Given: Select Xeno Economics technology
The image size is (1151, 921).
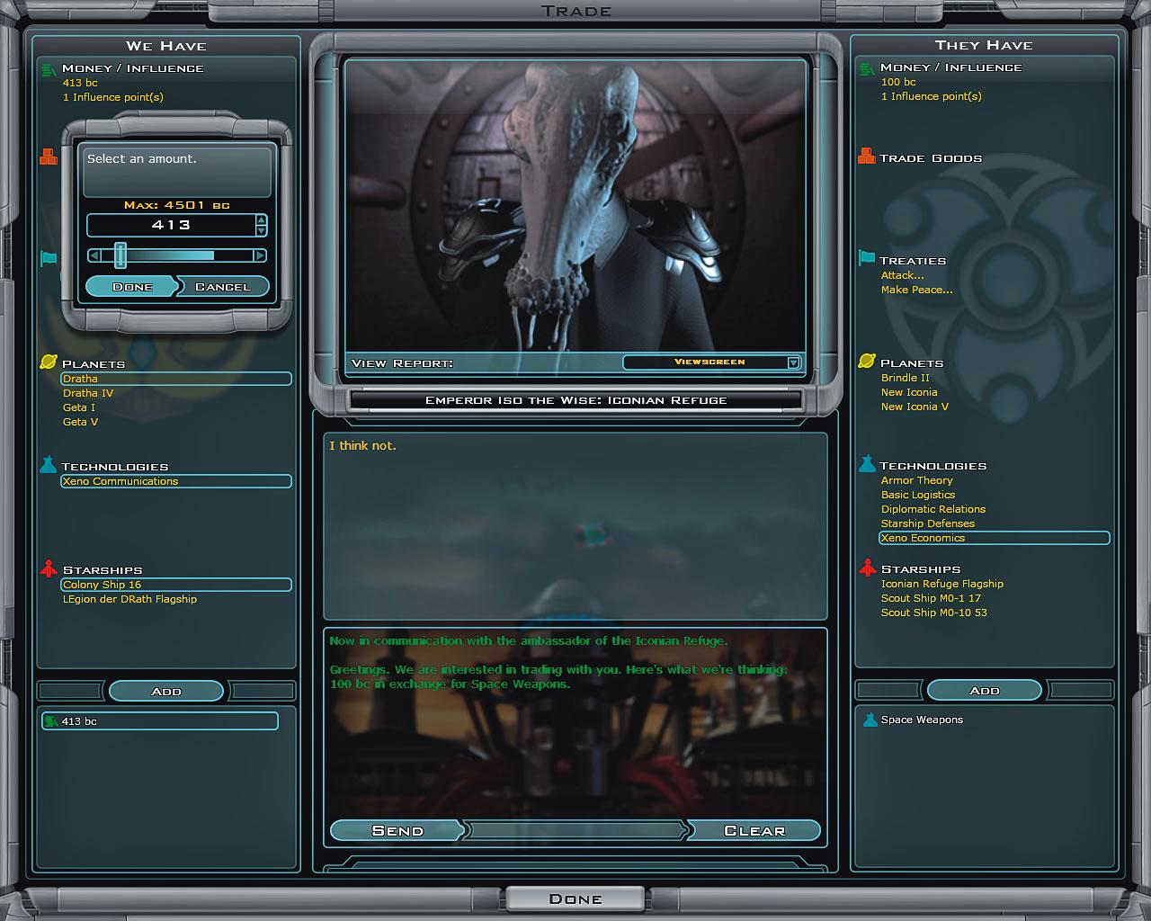Looking at the screenshot, I should click(995, 538).
